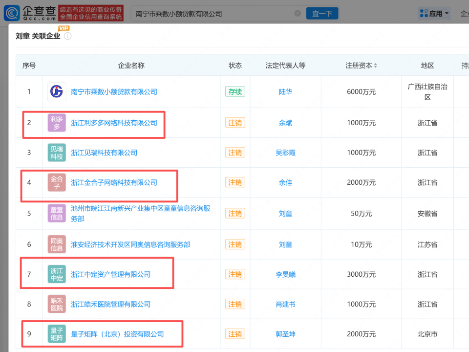
Task: Click the 南宁市乘数小额贷款 company logo icon
Action: pos(56,91)
